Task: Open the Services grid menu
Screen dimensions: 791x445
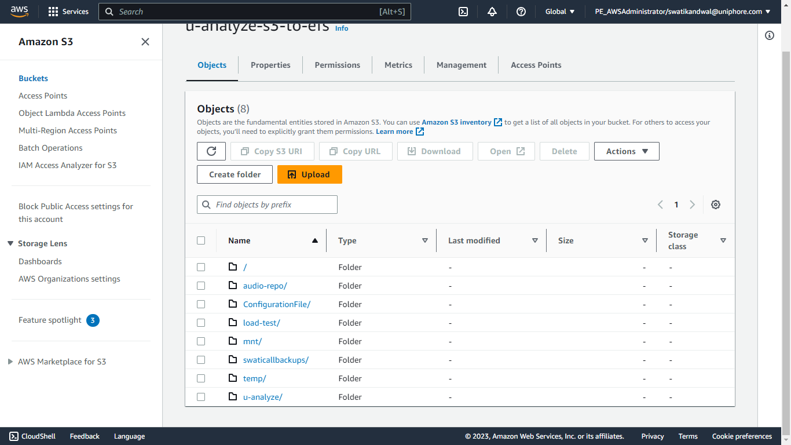Action: pyautogui.click(x=68, y=12)
